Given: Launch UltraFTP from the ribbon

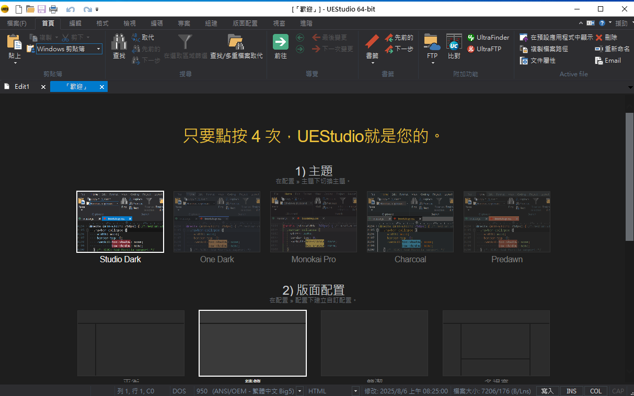Looking at the screenshot, I should click(485, 49).
